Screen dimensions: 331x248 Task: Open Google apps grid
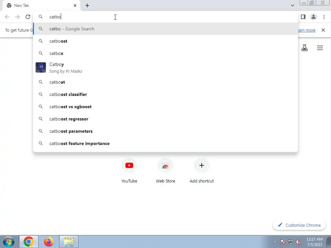tap(320, 48)
